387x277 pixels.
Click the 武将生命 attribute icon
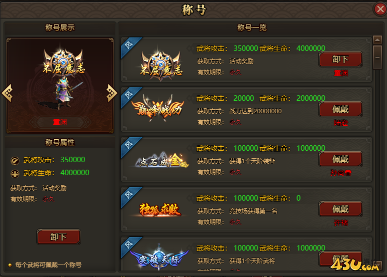(x=15, y=174)
